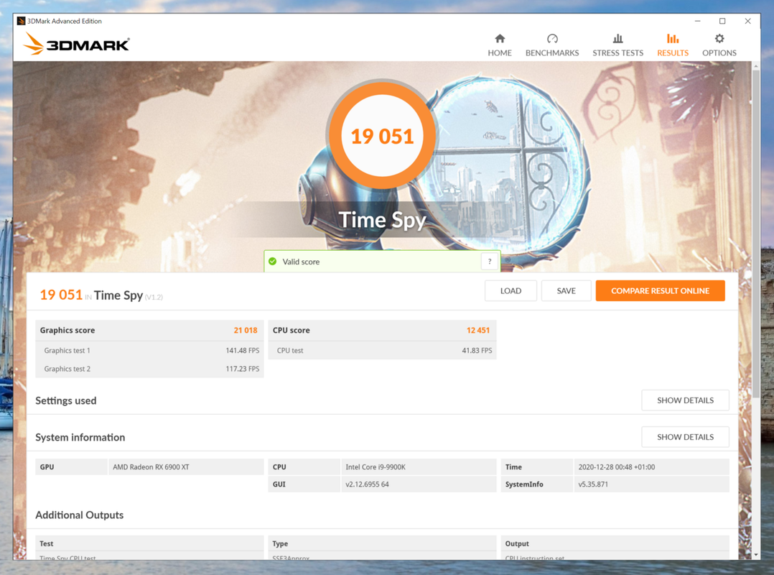774x575 pixels.
Task: Click the SAVE button
Action: [566, 291]
